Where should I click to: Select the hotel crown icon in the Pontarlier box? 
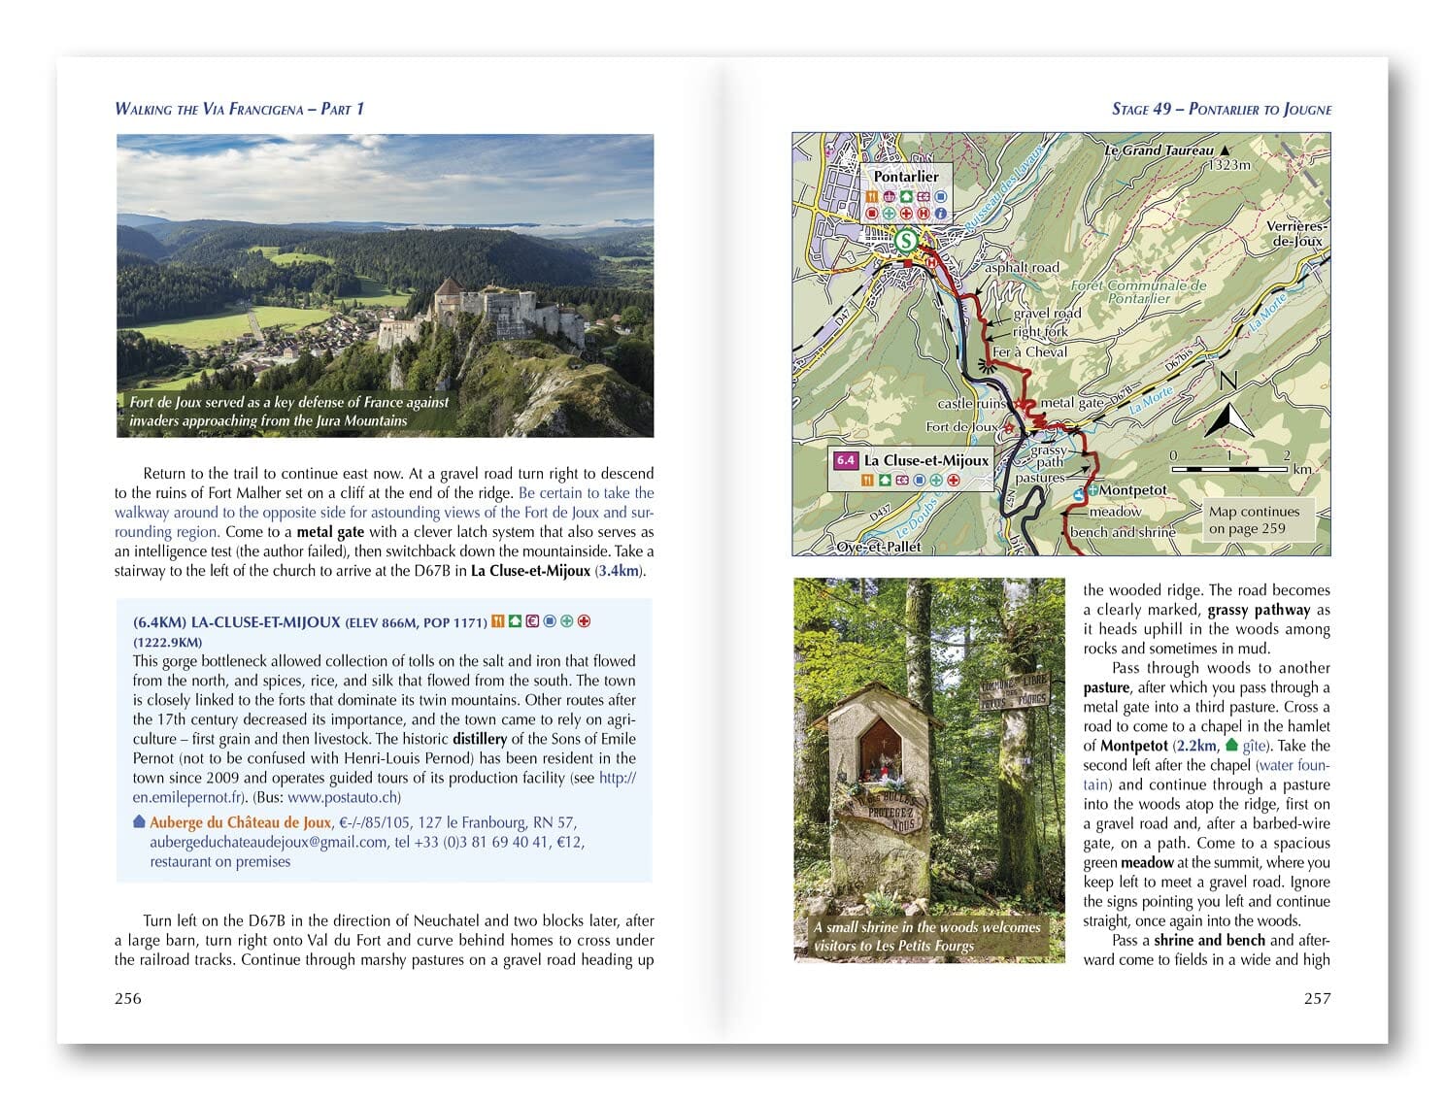coord(889,196)
